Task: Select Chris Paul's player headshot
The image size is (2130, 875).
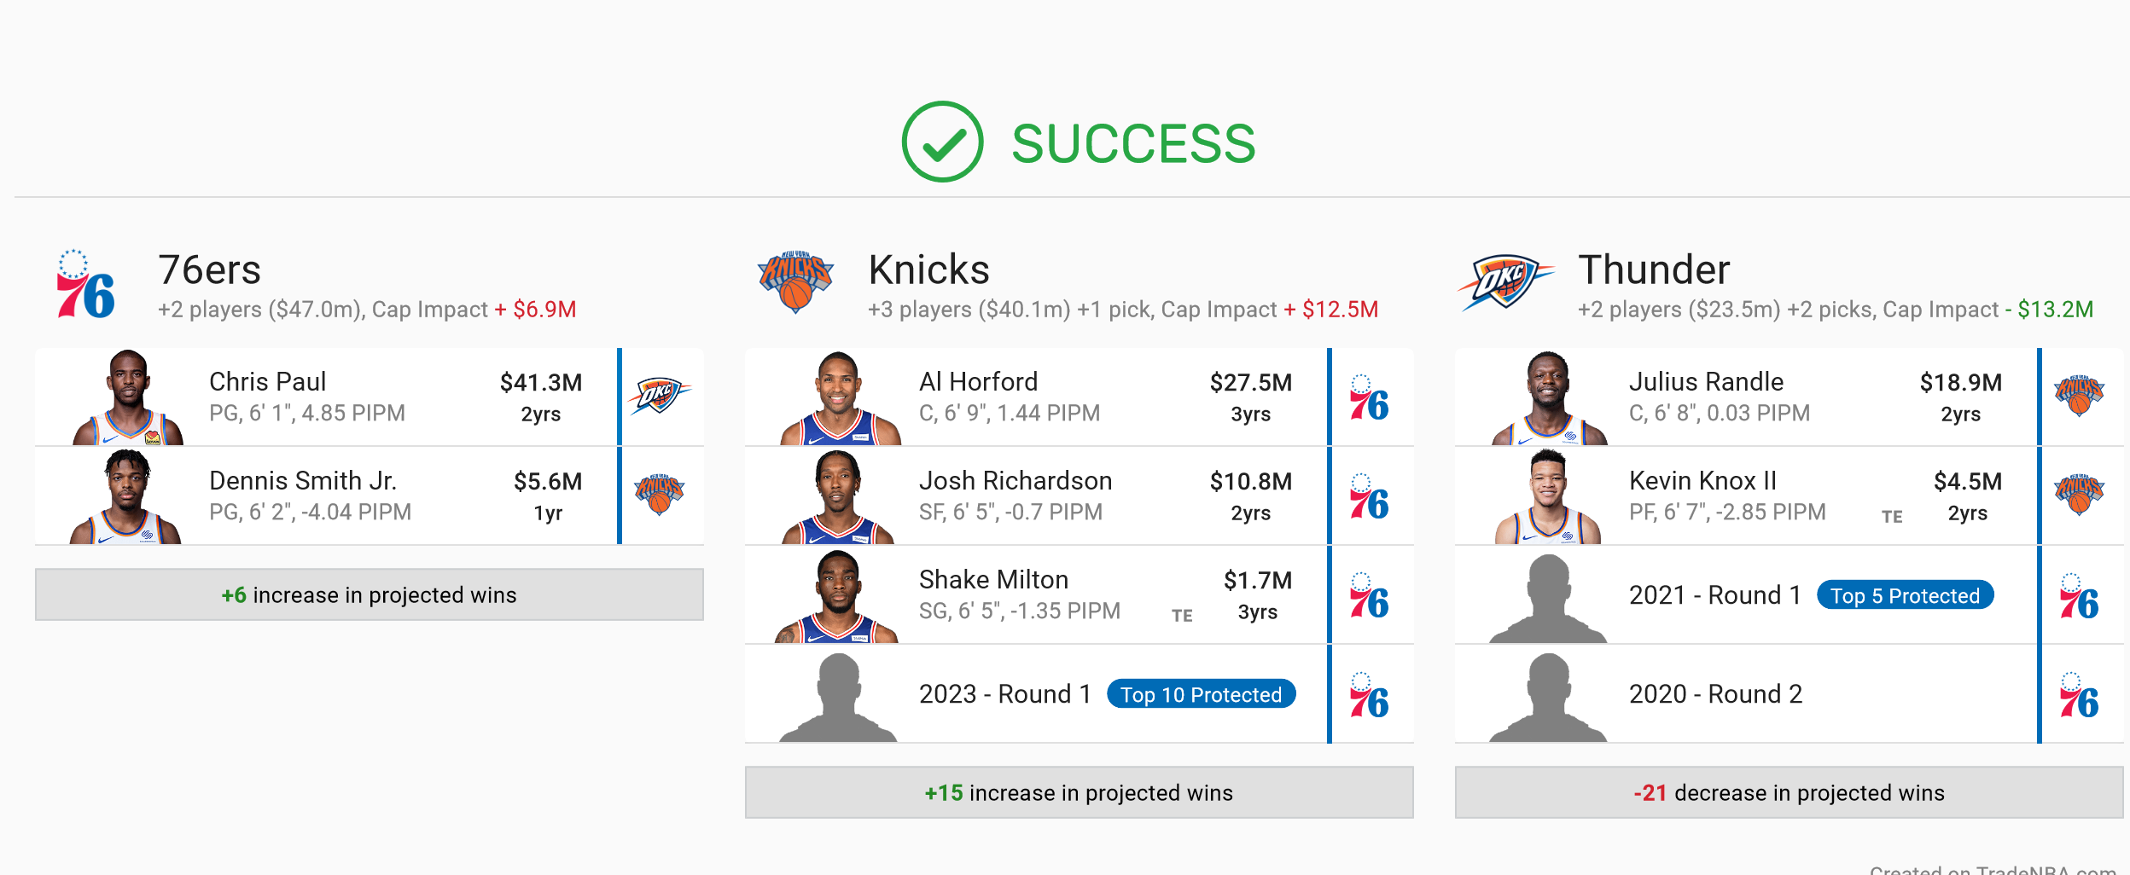Action: (x=128, y=397)
